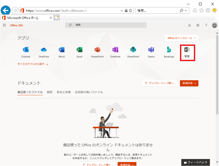Open the help question mark
The height and width of the screenshot is (166, 219).
(x=206, y=25)
